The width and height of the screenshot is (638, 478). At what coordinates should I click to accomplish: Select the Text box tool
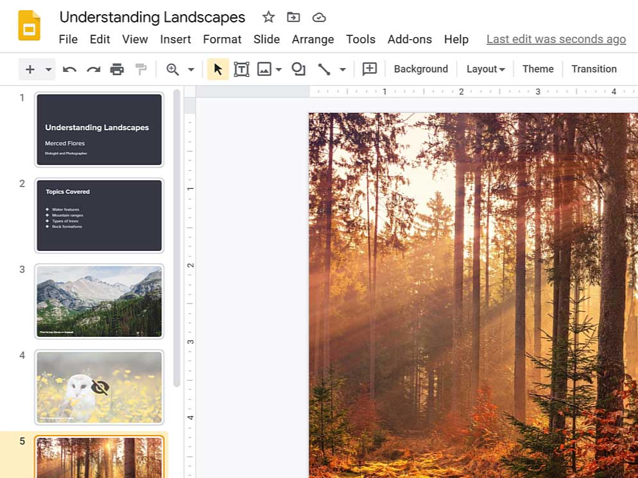[241, 68]
